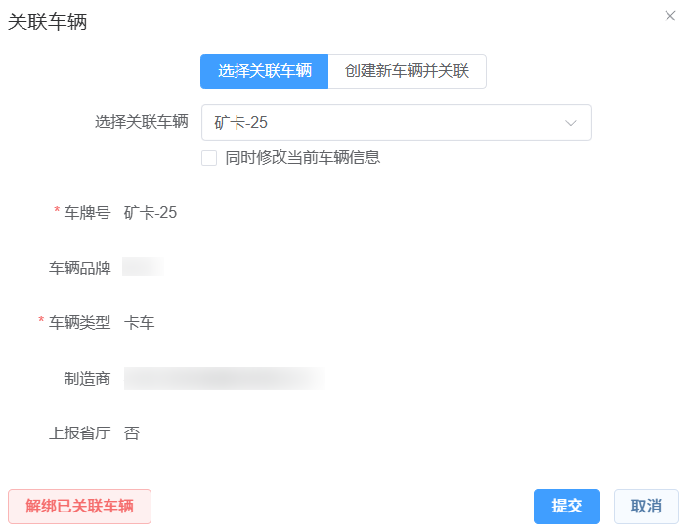Image resolution: width=689 pixels, height=532 pixels.
Task: Select the 否 value next to 上报省厅
Action: coord(132,433)
